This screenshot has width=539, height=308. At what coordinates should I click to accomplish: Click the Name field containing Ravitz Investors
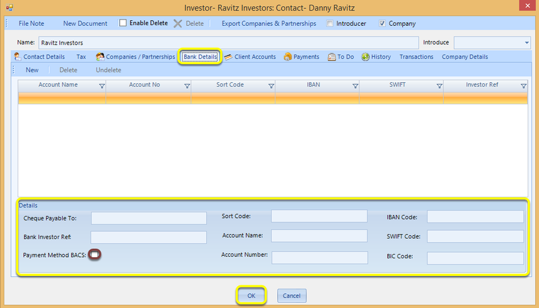coord(229,43)
